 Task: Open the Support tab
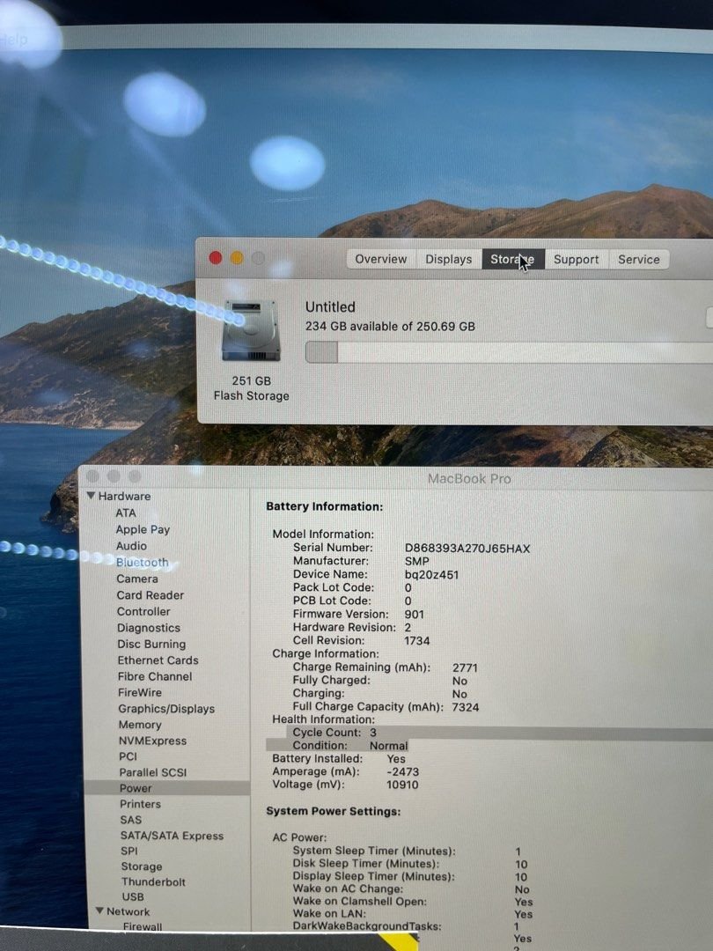click(x=577, y=259)
